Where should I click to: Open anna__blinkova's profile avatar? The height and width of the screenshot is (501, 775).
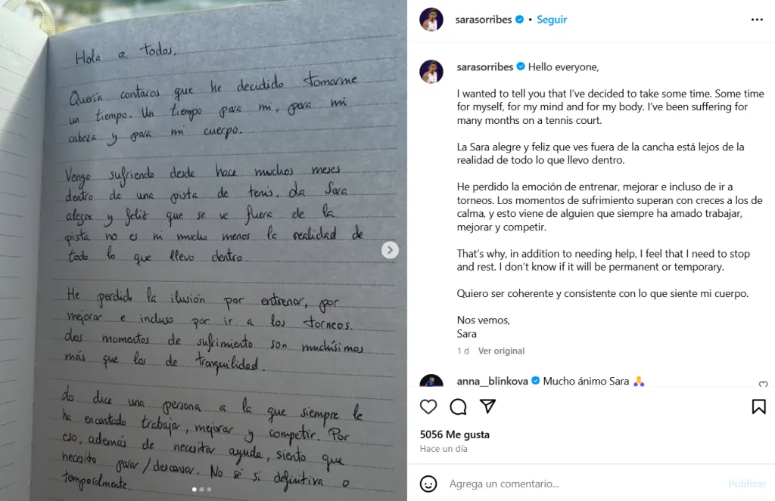431,383
